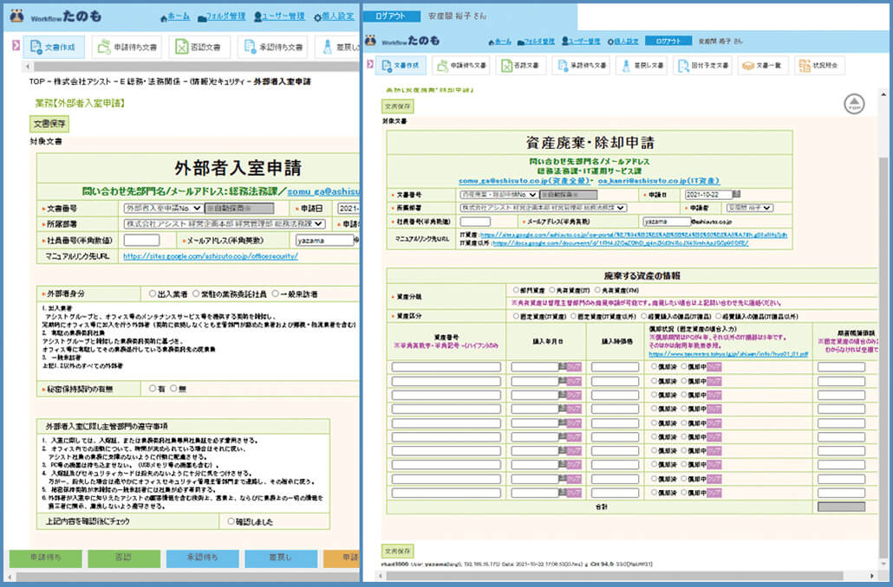Open the officesecurity manual URL link
The image size is (893, 587).
tap(210, 256)
